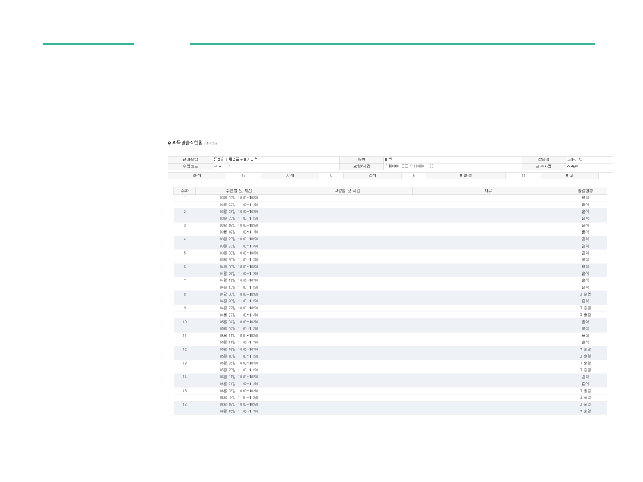Click the 출석 count value 16
This screenshot has width=643, height=482.
pyautogui.click(x=244, y=176)
